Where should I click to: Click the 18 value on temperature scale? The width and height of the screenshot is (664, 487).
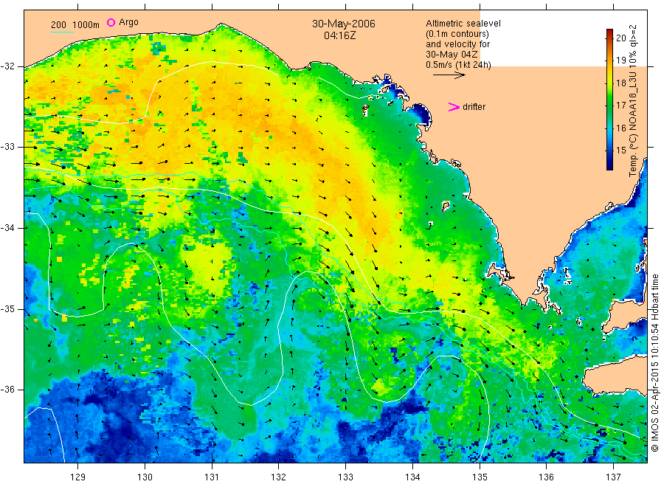click(x=620, y=83)
